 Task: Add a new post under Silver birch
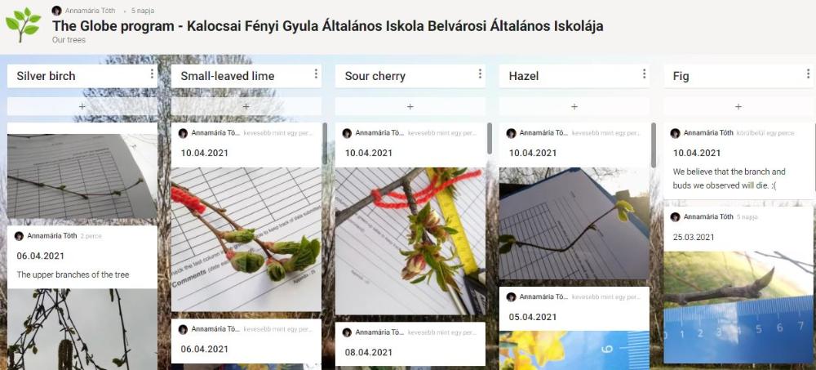(82, 106)
